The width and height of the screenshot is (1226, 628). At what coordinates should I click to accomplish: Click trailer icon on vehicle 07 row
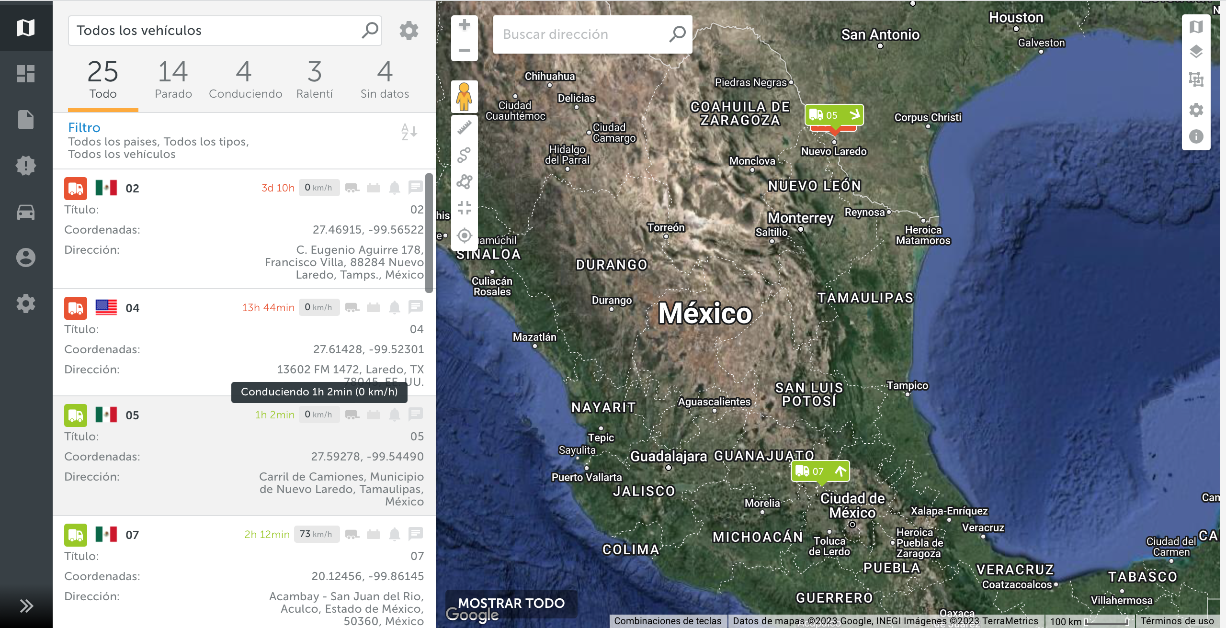(352, 534)
